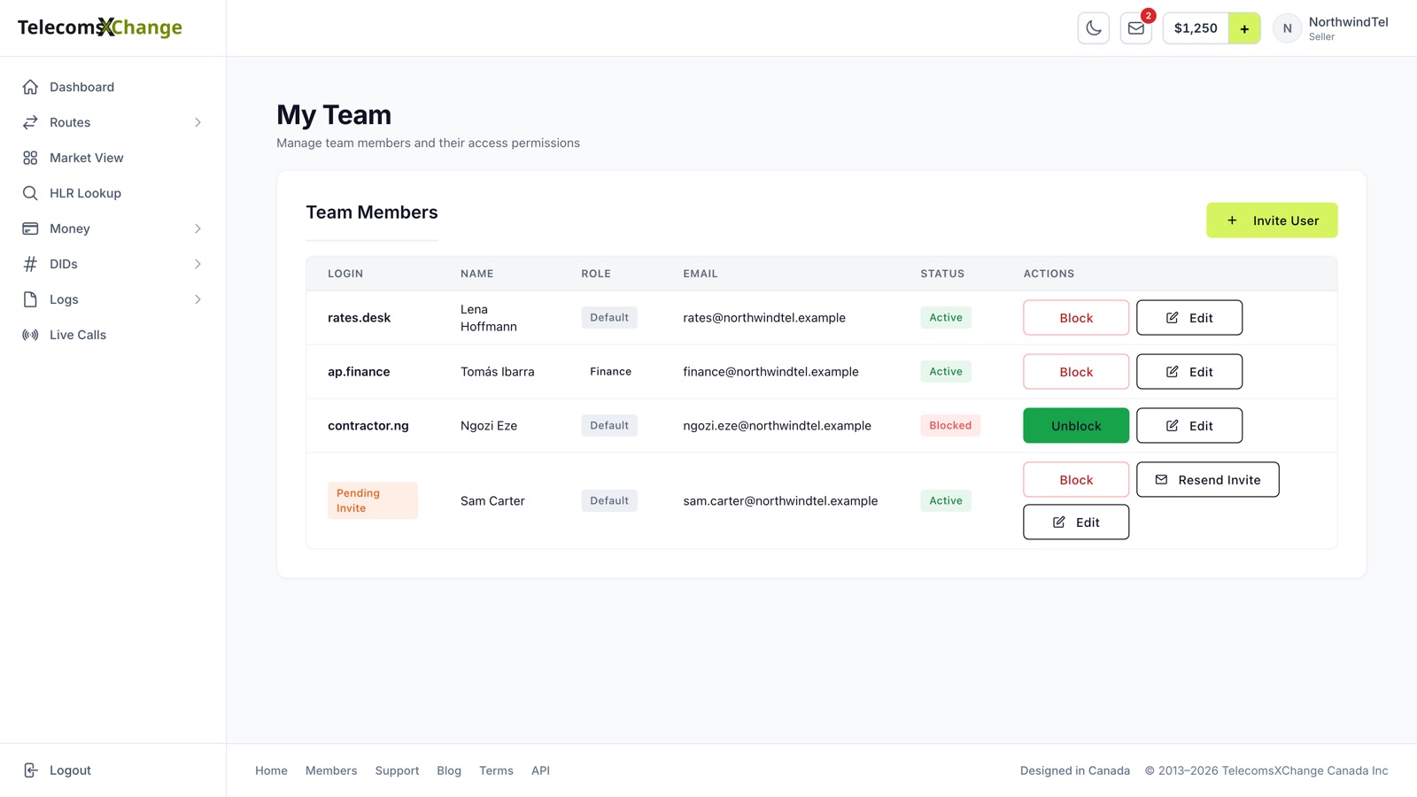Click the name Lena Hoffmann
Image resolution: width=1417 pixels, height=797 pixels.
(489, 318)
